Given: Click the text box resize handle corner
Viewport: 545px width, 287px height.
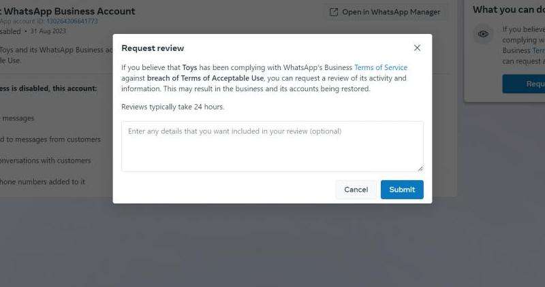Looking at the screenshot, I should (420, 168).
